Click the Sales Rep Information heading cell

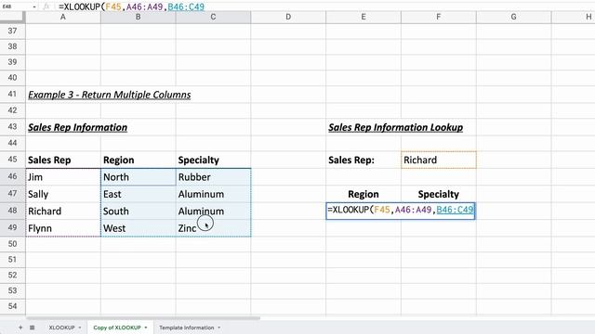tap(77, 127)
